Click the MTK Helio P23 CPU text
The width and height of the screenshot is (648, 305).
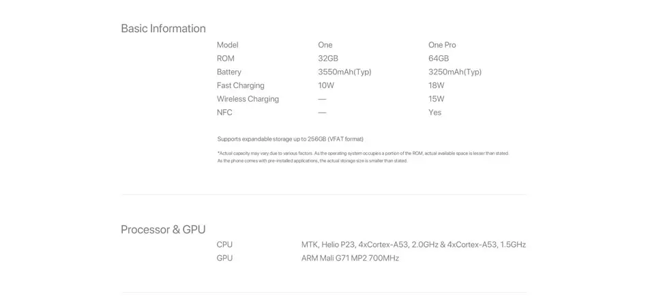tap(413, 244)
